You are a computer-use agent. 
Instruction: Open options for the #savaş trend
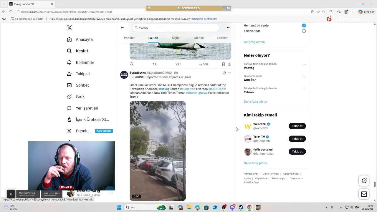coord(304,65)
